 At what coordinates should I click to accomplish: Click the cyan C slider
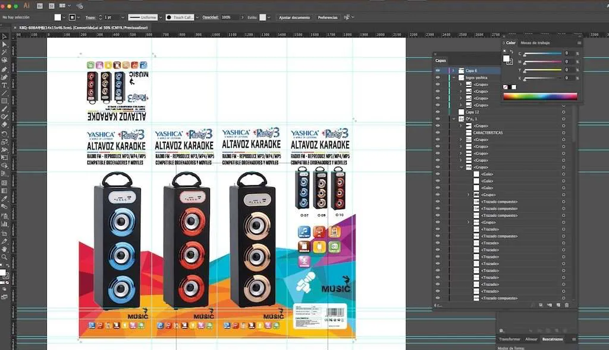[x=542, y=53]
